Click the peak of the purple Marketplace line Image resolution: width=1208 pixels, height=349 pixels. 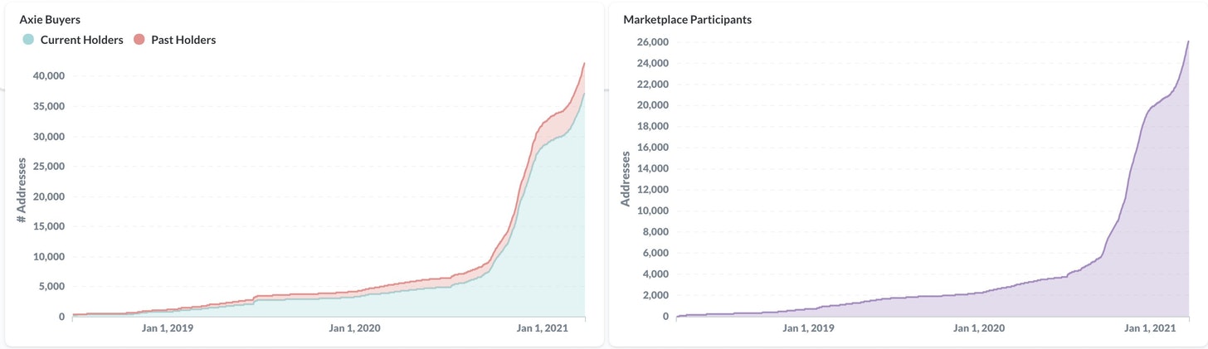(1188, 41)
